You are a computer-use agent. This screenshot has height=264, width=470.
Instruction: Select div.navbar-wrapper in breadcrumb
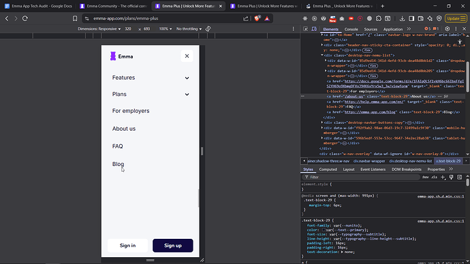pyautogui.click(x=369, y=161)
